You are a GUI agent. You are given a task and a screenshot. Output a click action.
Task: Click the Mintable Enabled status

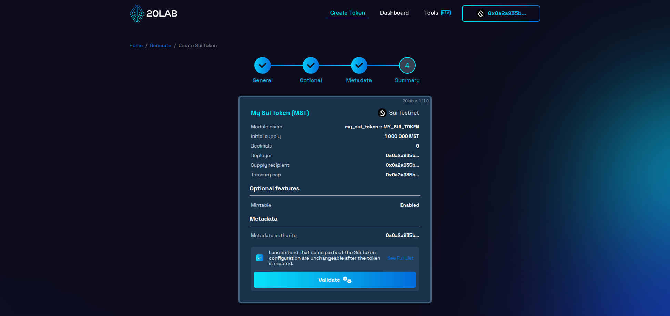pyautogui.click(x=409, y=205)
